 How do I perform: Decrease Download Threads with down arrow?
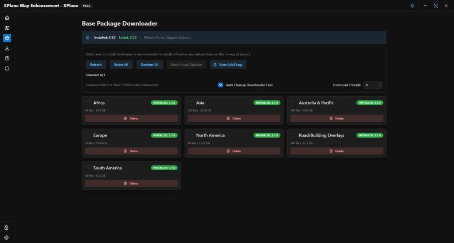(380, 86)
